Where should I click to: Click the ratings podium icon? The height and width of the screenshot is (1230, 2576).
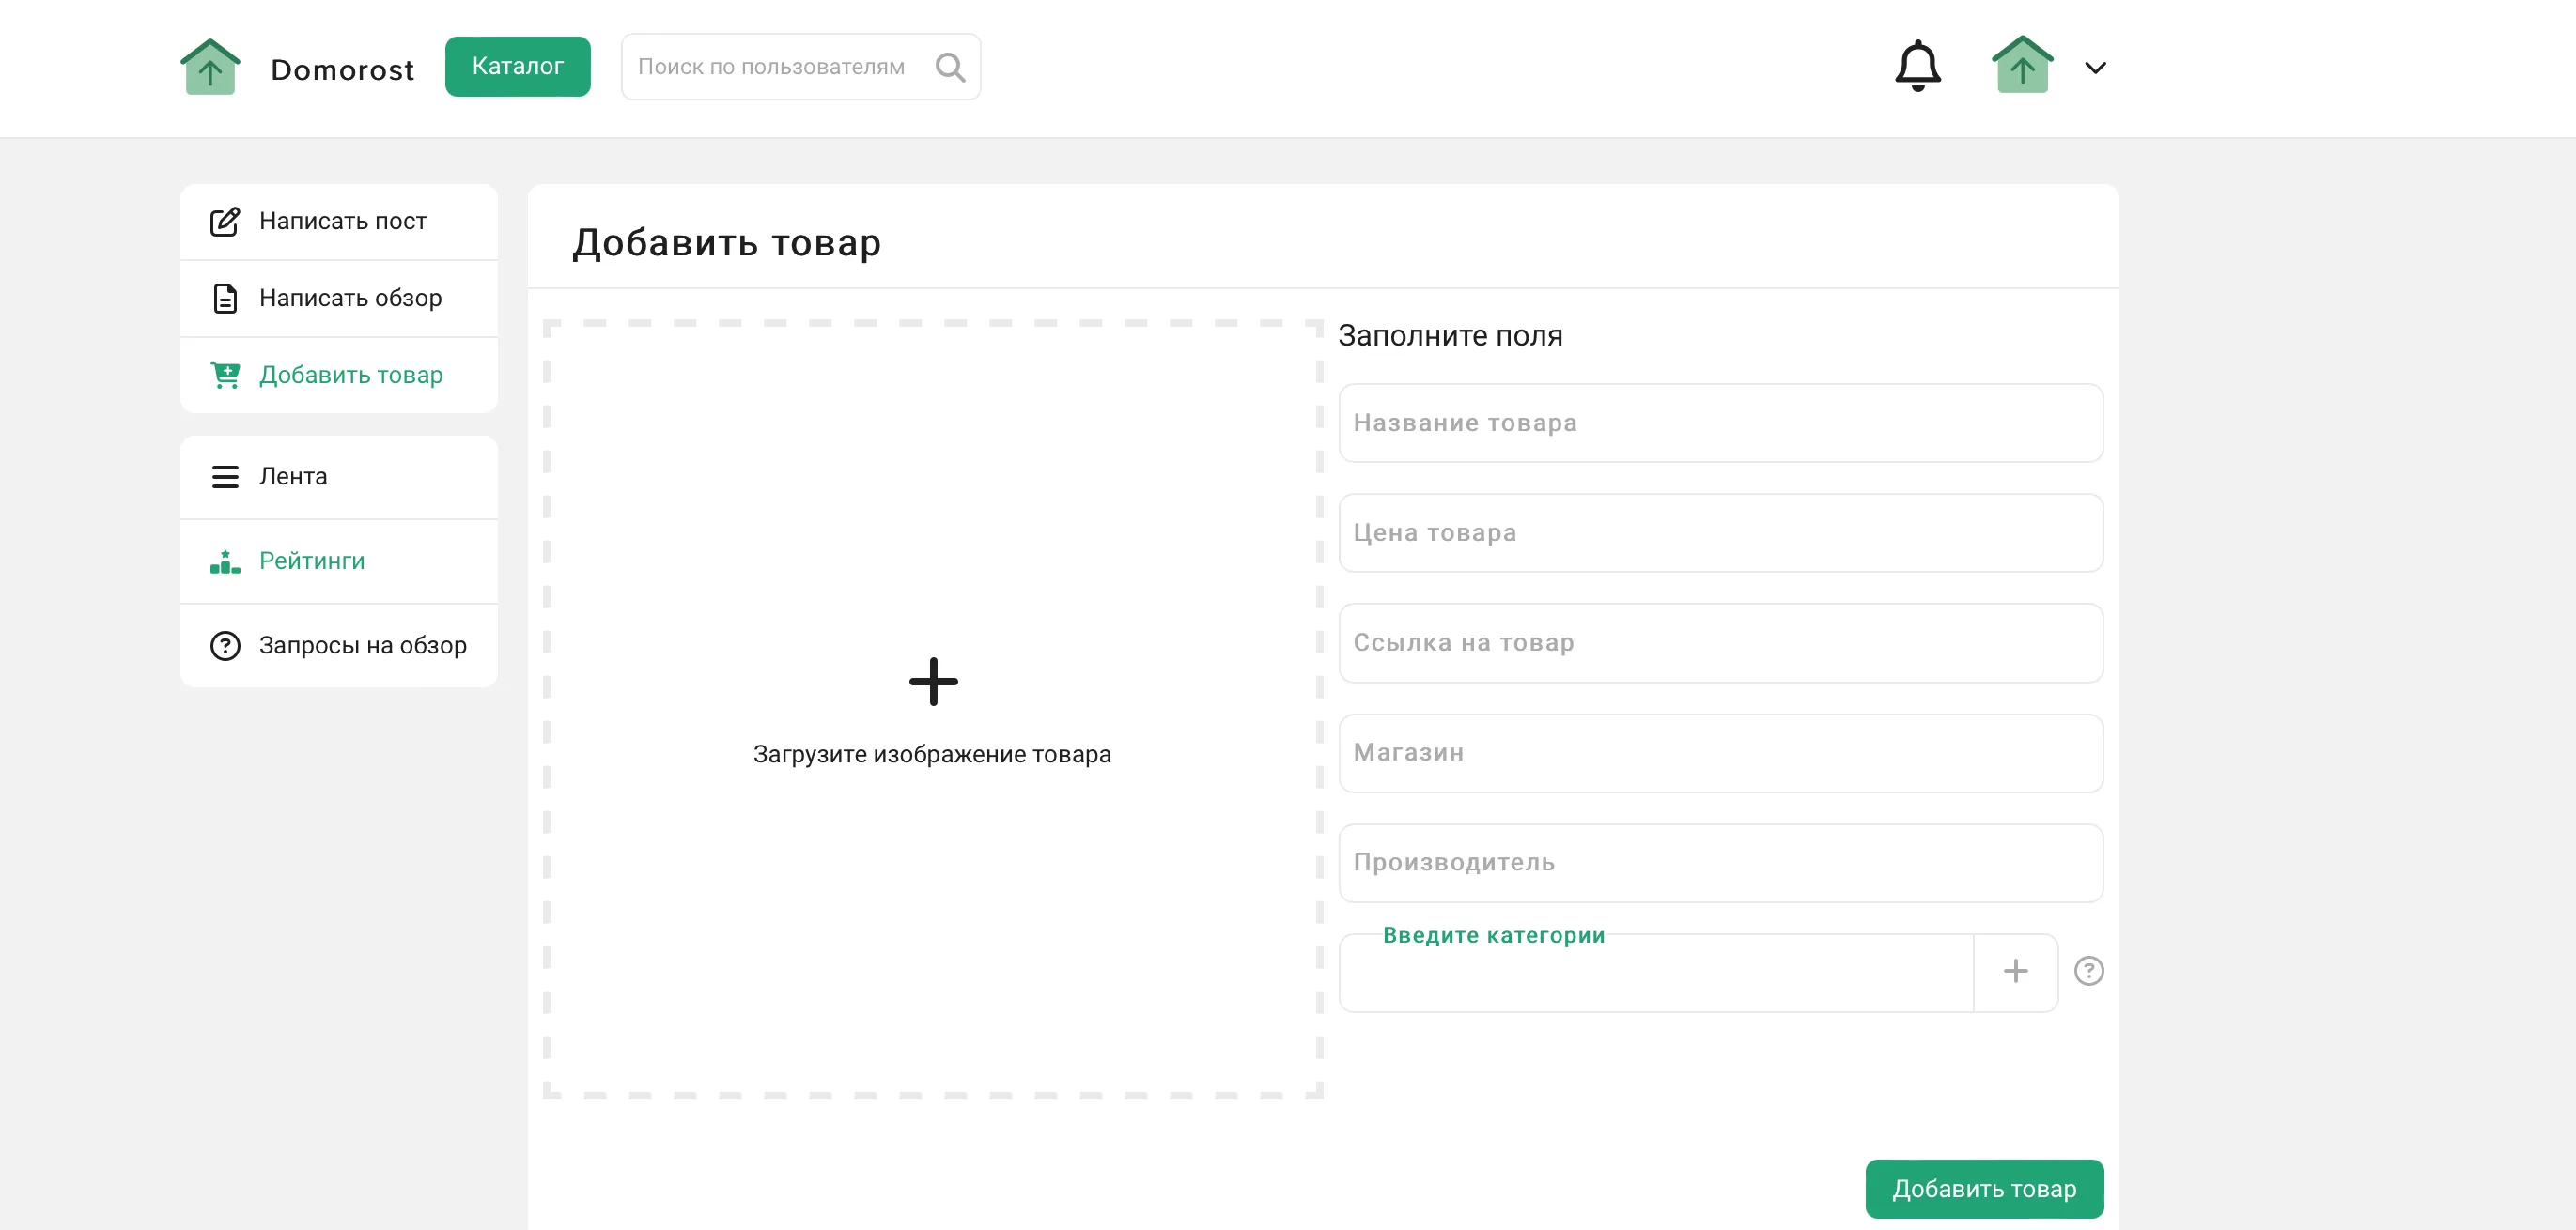pos(225,561)
